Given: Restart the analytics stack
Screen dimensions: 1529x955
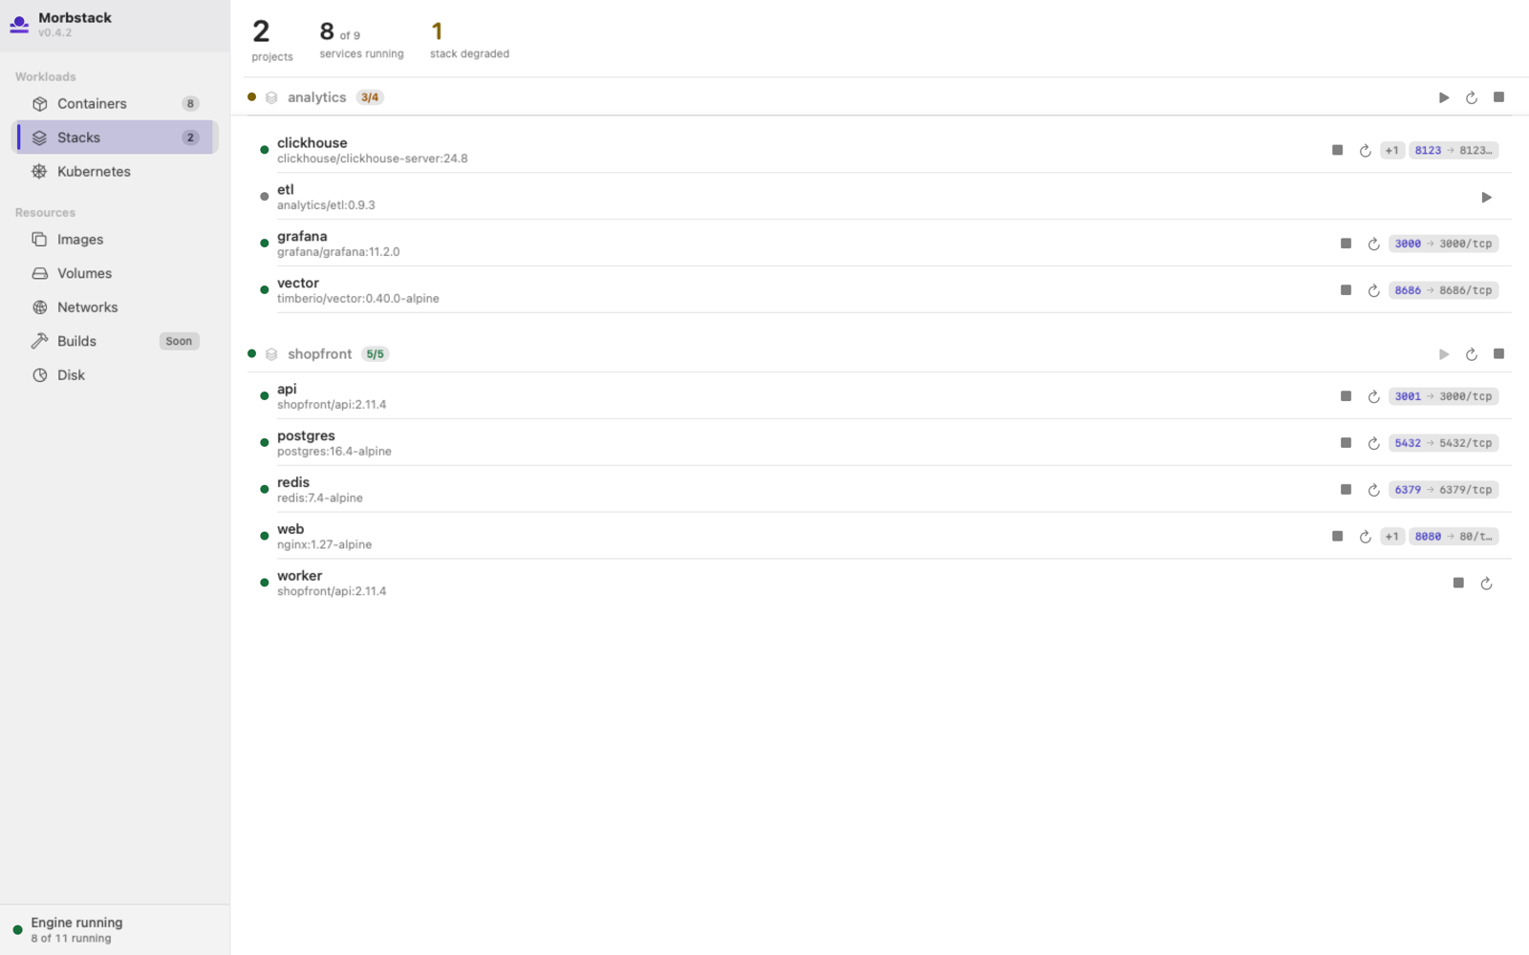Looking at the screenshot, I should click(x=1472, y=97).
